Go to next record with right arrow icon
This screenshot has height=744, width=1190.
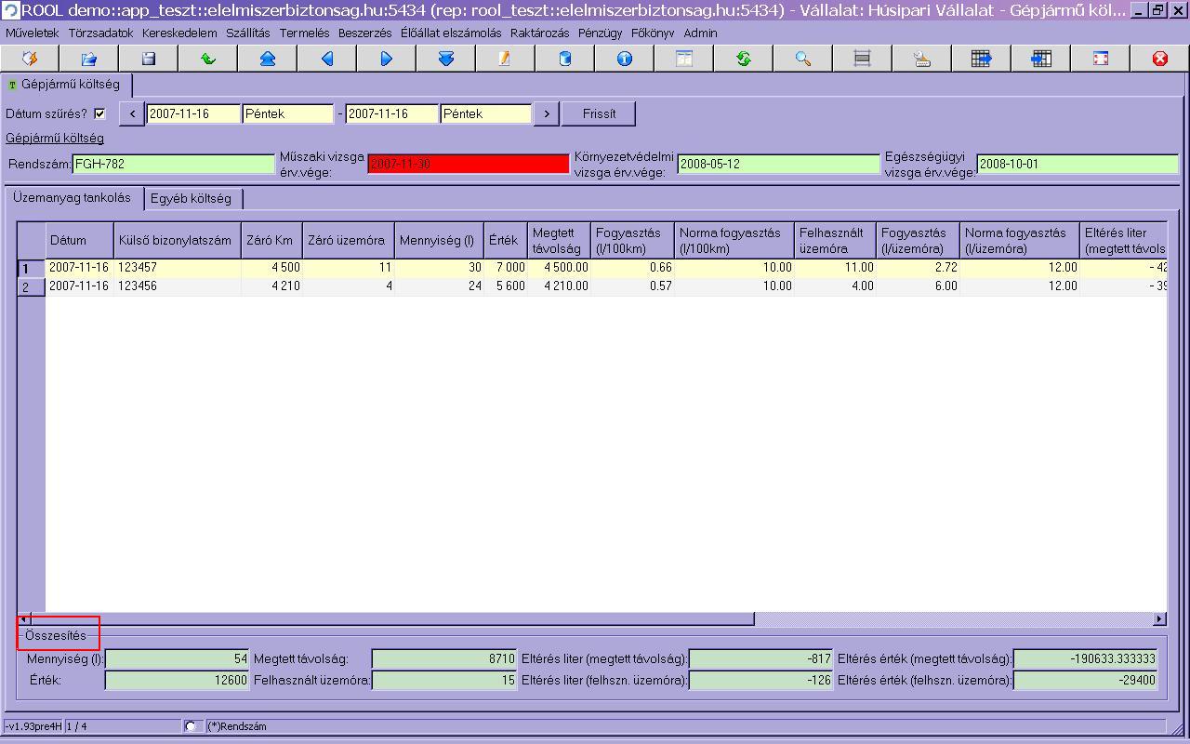[x=386, y=59]
